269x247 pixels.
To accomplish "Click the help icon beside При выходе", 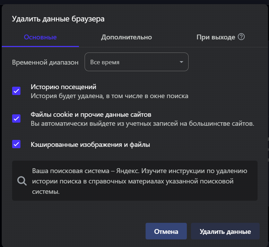I will tap(242, 37).
